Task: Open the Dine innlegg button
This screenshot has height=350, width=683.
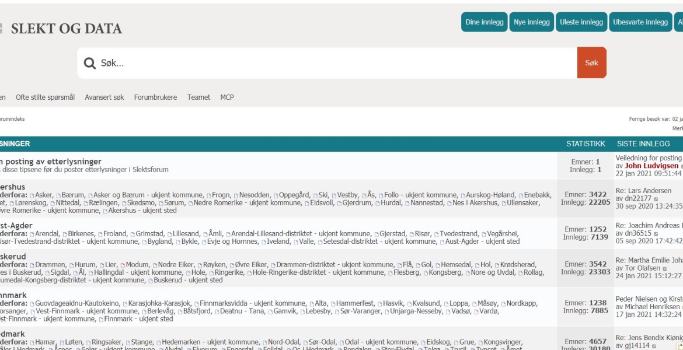Action: point(485,22)
